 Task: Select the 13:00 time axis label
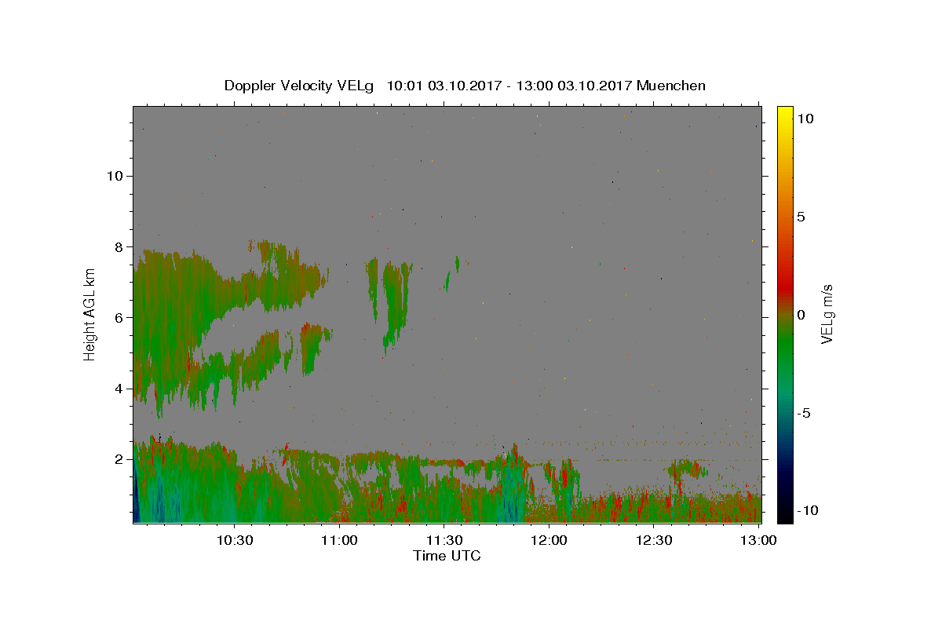coord(758,540)
